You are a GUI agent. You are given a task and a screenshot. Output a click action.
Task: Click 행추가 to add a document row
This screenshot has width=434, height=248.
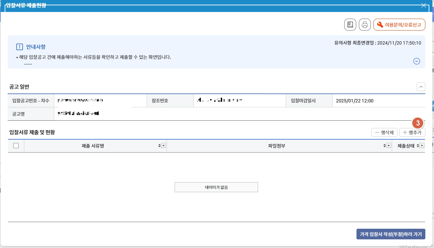tap(412, 132)
